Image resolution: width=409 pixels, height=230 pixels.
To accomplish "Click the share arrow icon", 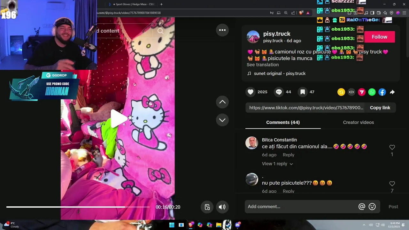I will (x=392, y=92).
